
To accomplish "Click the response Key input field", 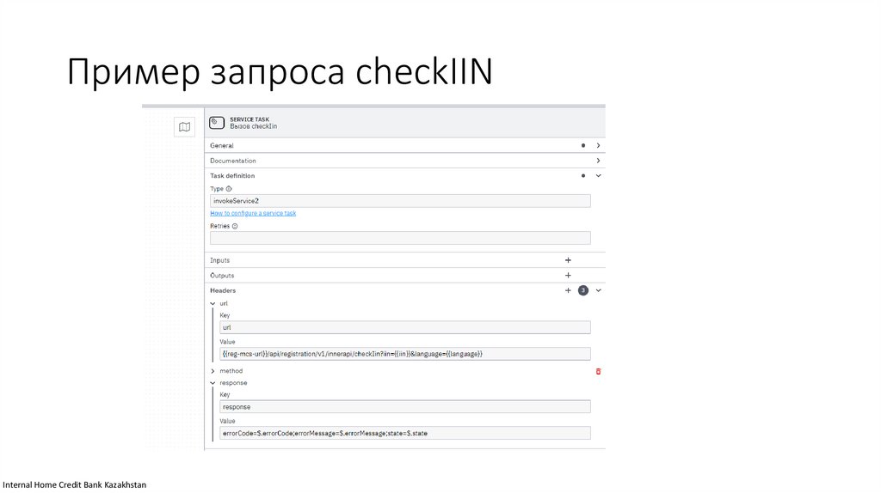I will [405, 406].
